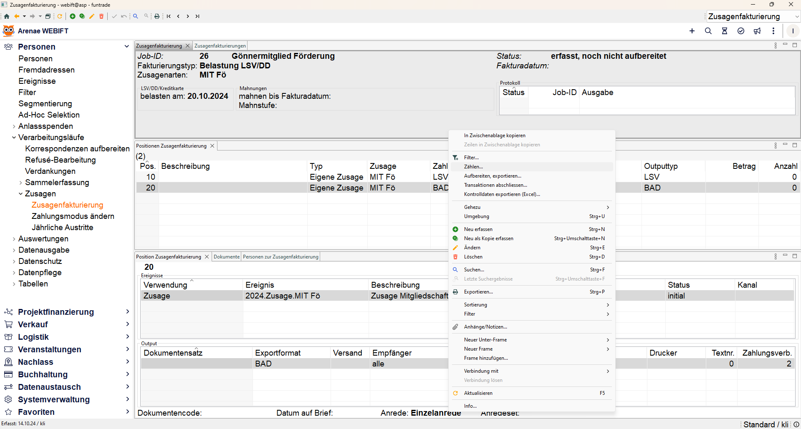The width and height of the screenshot is (801, 429).
Task: Open 'Personen zur Zusagenfakturierung' tab
Action: (280, 257)
